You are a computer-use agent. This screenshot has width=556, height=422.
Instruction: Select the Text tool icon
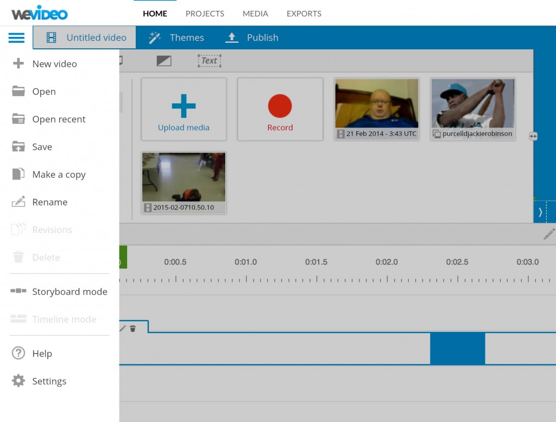pyautogui.click(x=209, y=61)
